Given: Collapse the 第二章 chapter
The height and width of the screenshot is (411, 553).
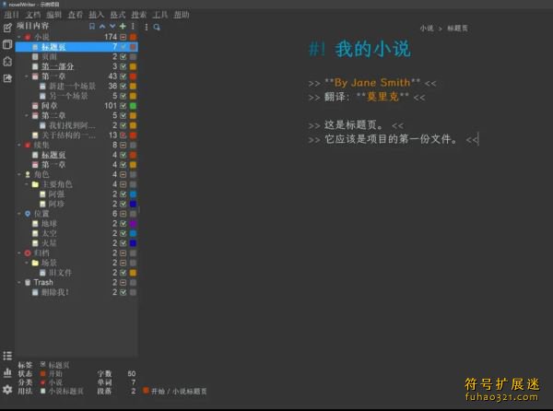Looking at the screenshot, I should tap(27, 115).
